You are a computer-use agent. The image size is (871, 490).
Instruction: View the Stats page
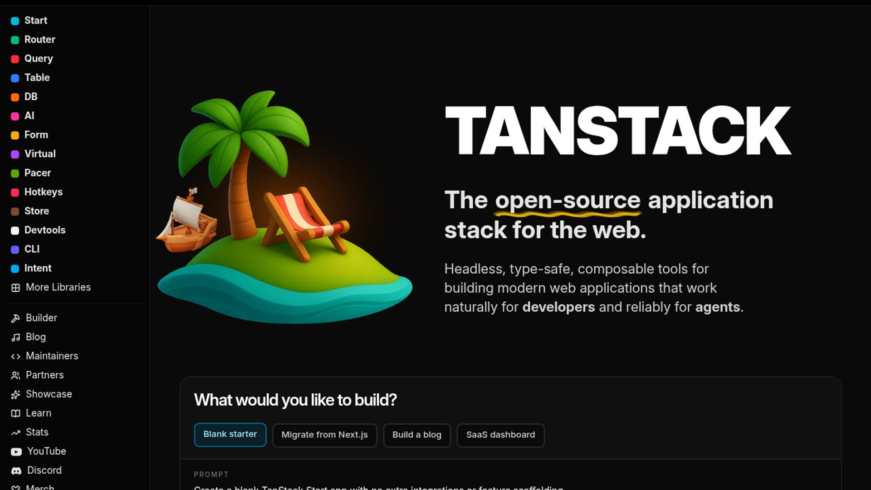click(x=37, y=432)
